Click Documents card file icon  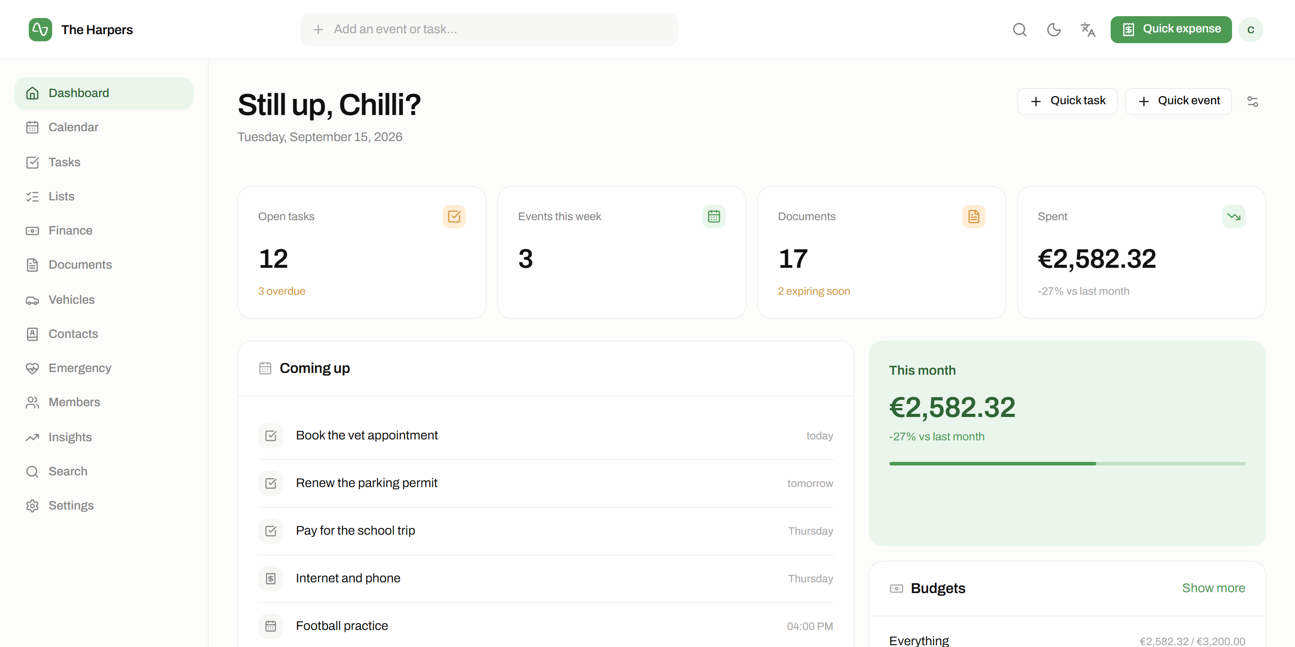point(974,217)
